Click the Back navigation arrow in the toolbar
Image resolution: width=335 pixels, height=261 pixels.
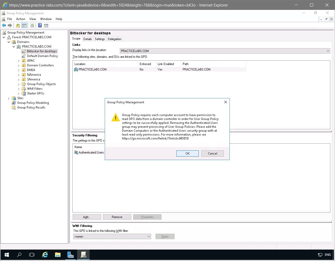4,25
